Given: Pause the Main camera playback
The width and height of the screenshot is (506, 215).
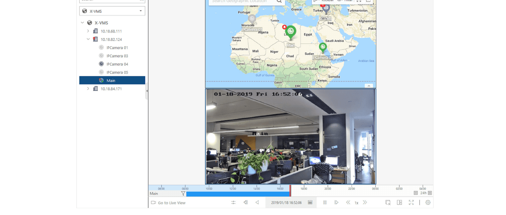Looking at the screenshot, I should click(x=325, y=203).
